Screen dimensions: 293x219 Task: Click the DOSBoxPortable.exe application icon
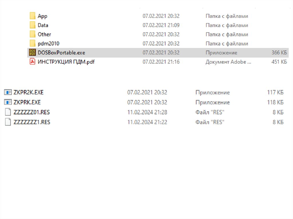32,53
